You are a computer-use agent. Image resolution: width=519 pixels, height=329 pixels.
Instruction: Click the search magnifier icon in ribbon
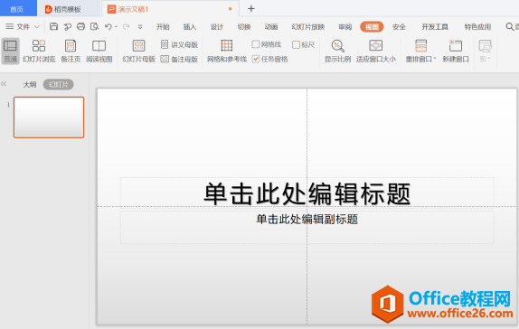tap(510, 26)
